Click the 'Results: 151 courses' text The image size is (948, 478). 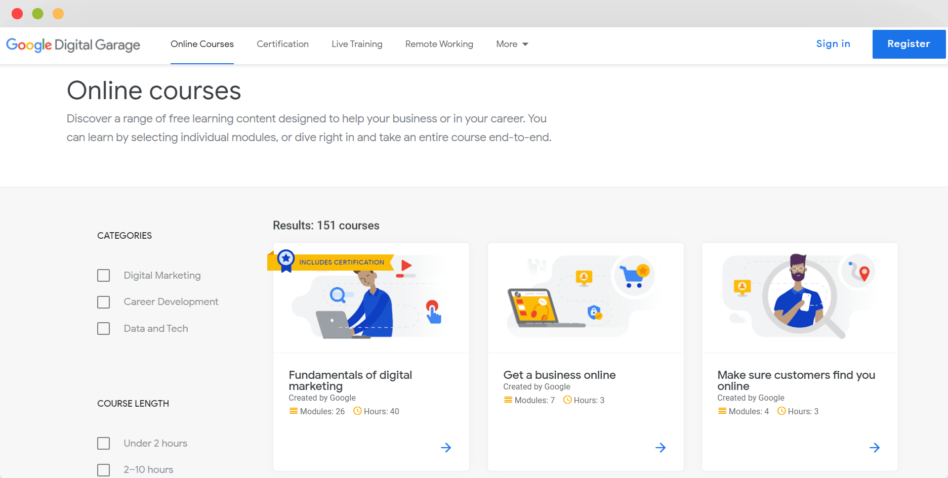pos(326,226)
